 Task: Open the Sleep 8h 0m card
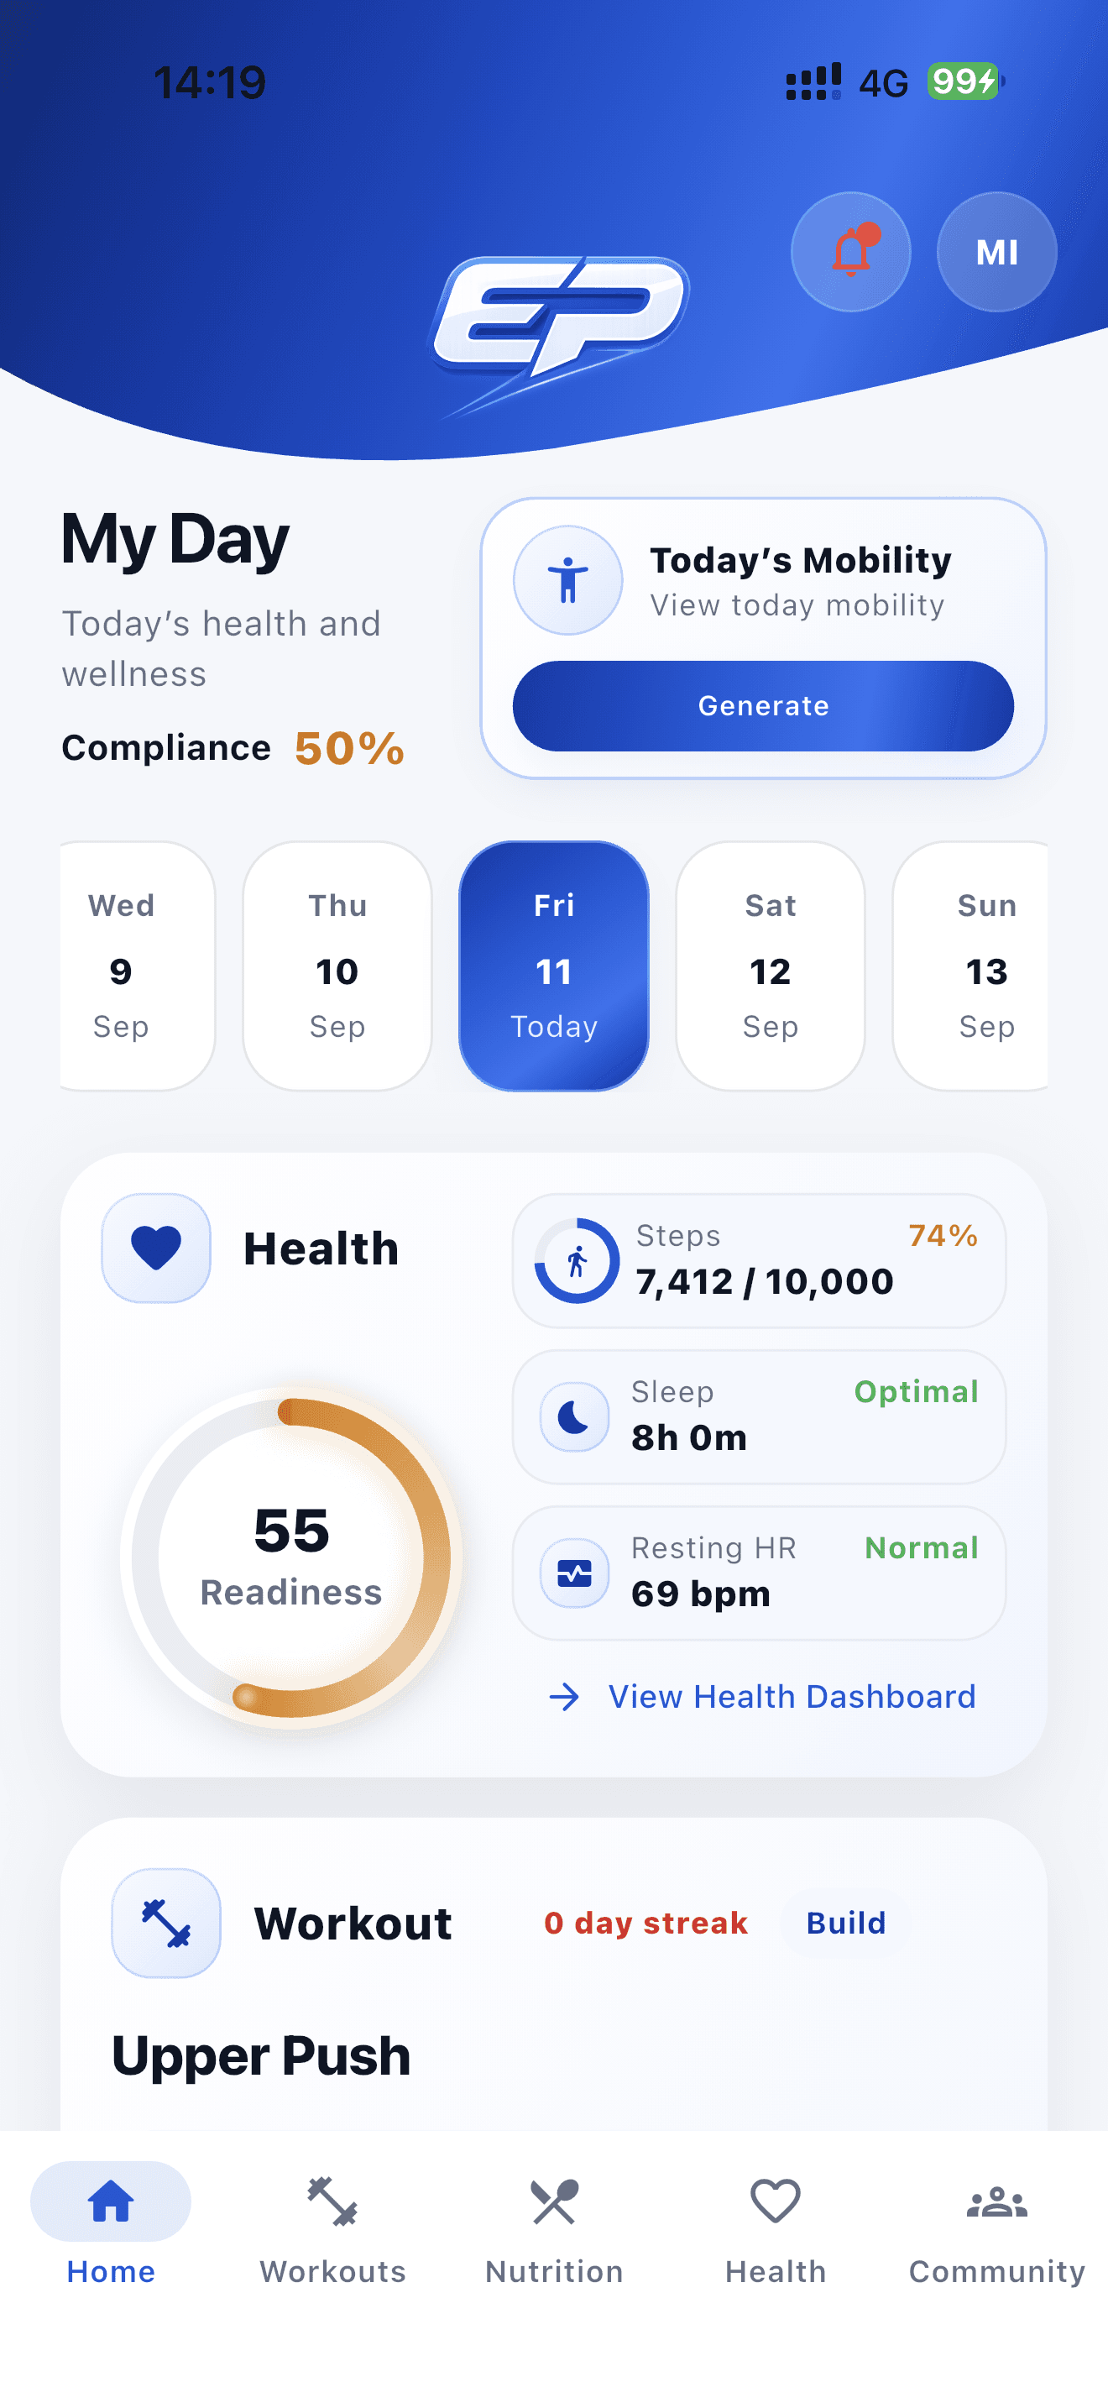tap(759, 1417)
